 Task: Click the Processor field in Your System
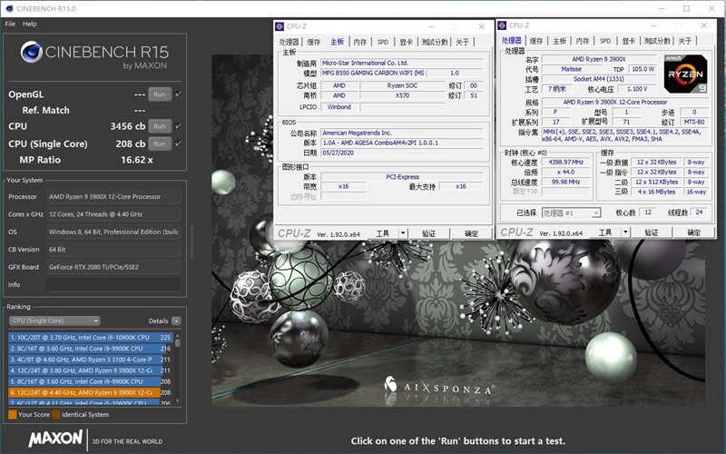click(113, 196)
